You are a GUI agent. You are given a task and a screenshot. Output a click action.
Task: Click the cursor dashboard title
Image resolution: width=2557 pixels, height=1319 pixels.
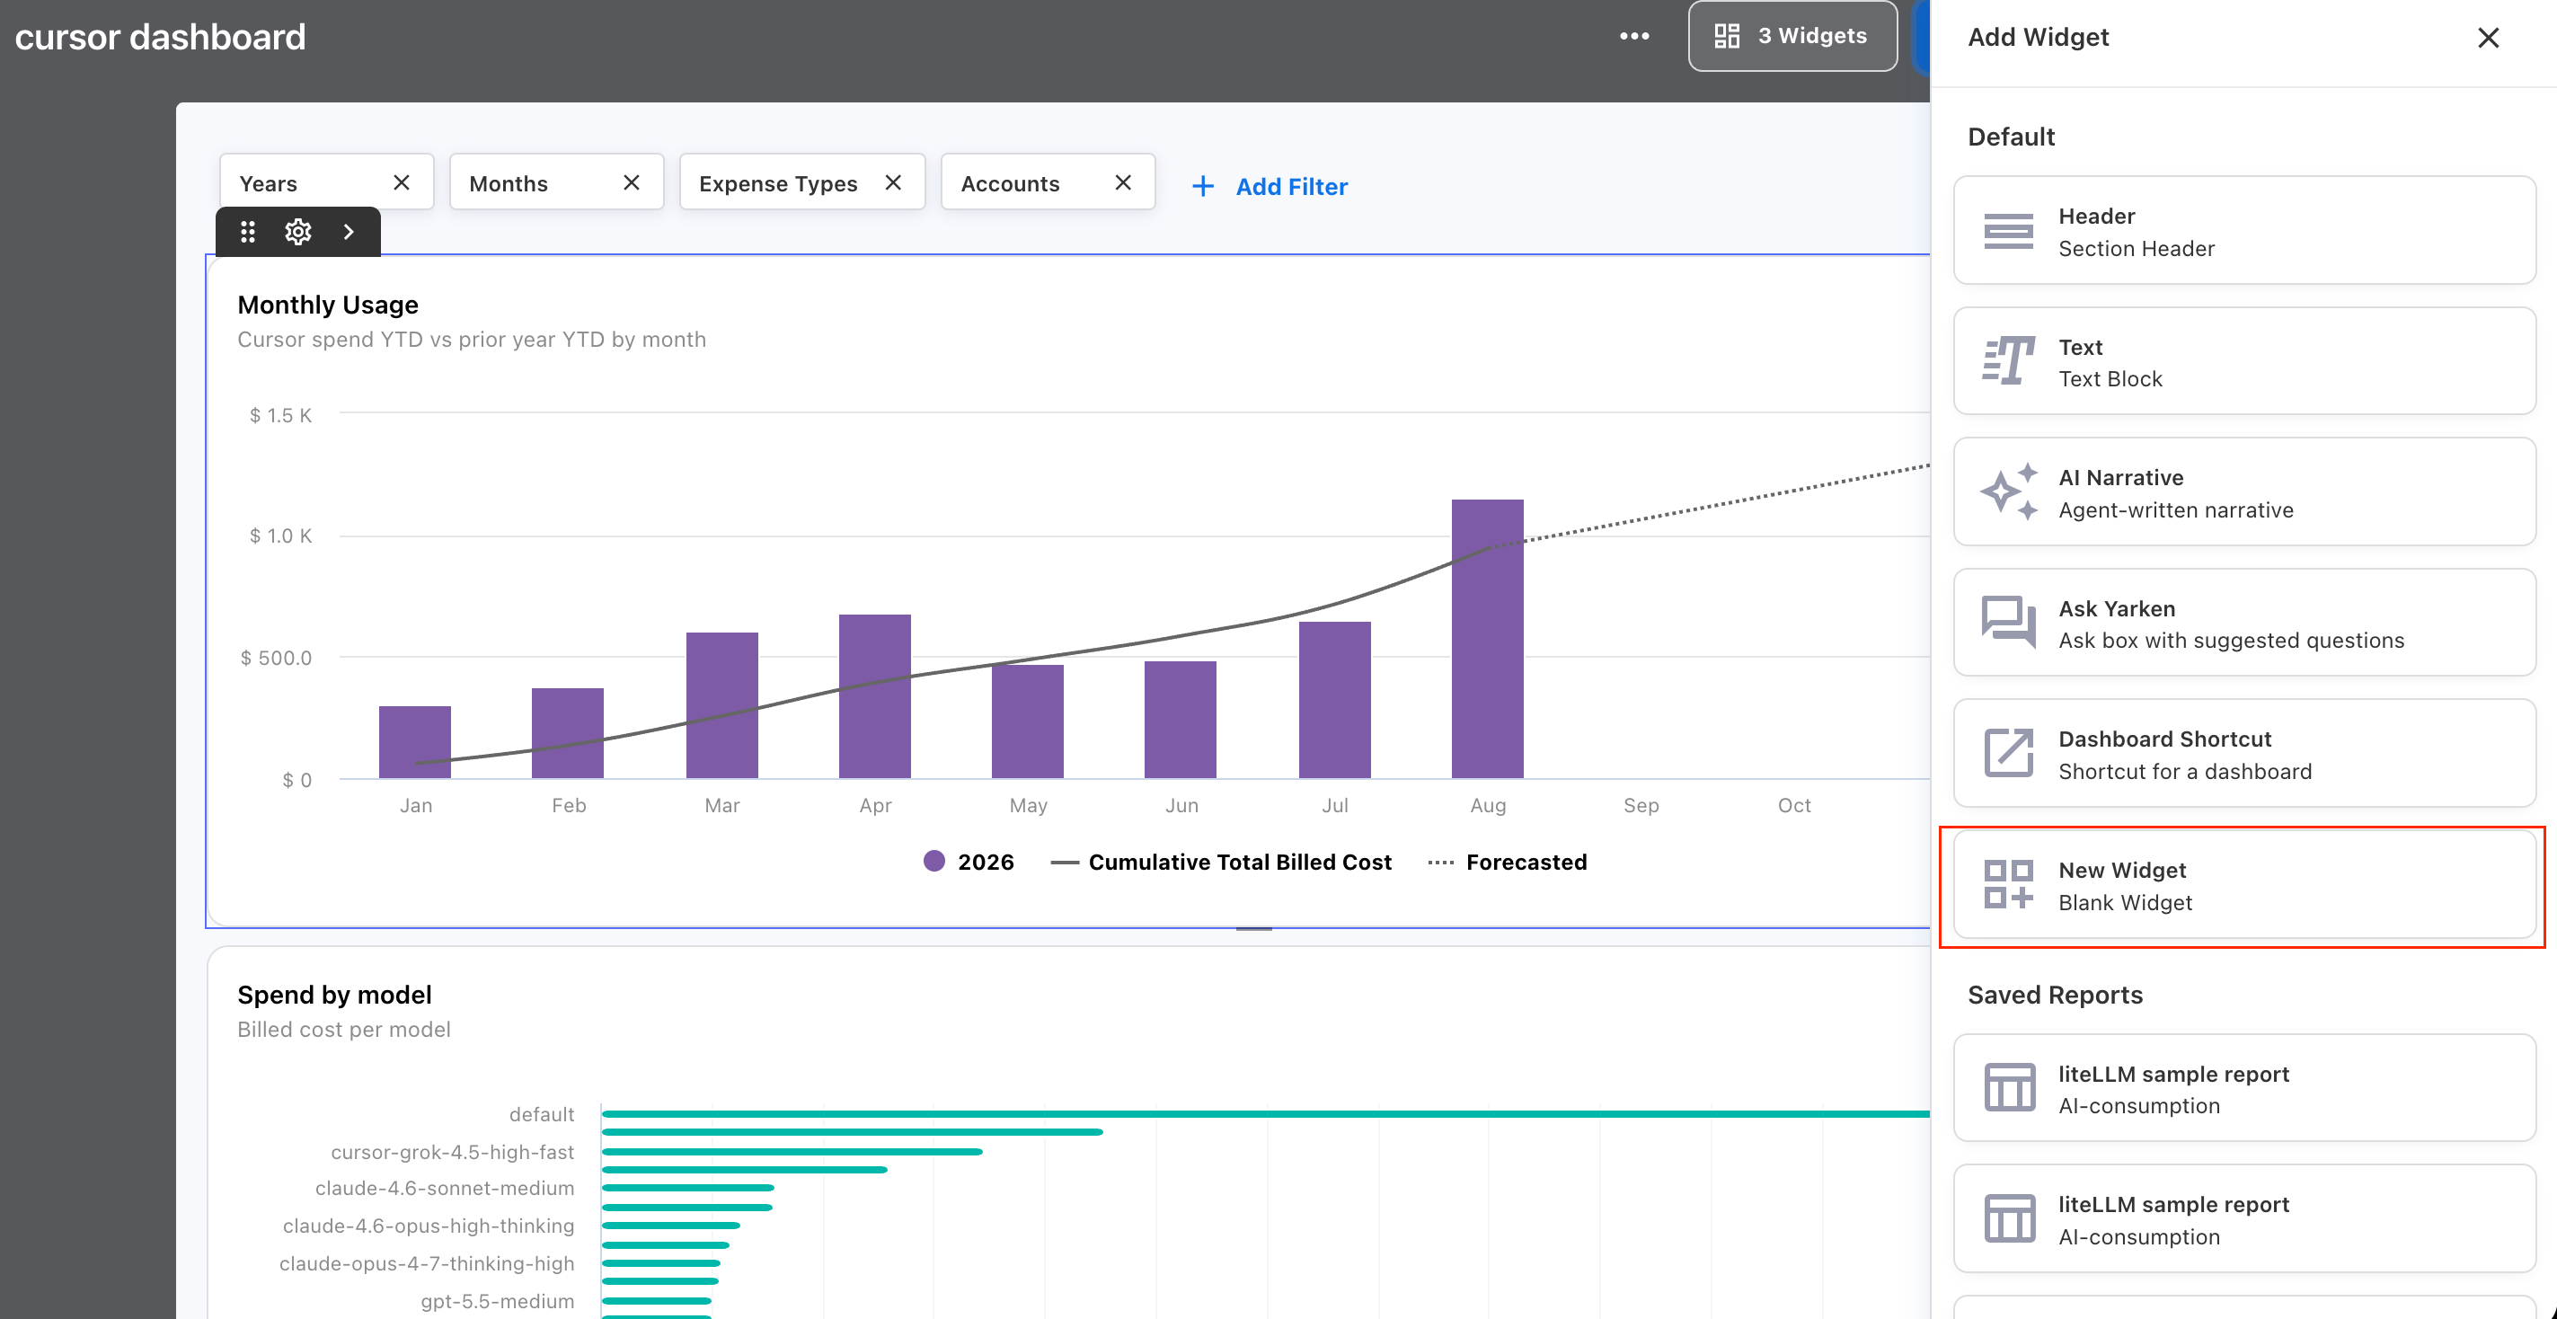click(x=160, y=37)
